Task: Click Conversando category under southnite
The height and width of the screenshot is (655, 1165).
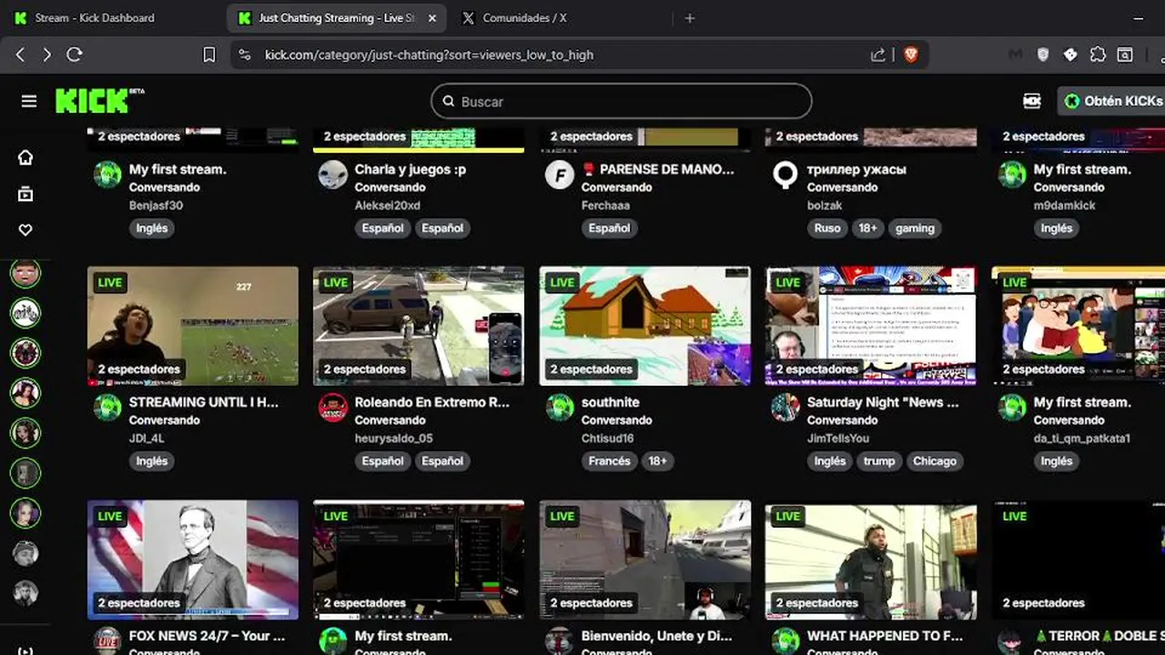Action: tap(617, 420)
